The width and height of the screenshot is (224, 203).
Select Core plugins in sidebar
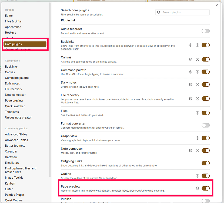(25, 44)
